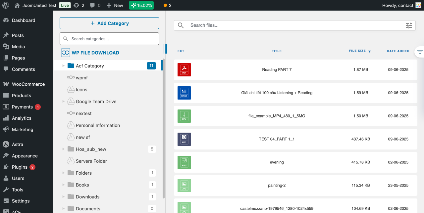This screenshot has width=424, height=213.
Task: Click the DOCX file type icon
Action: pos(184,93)
